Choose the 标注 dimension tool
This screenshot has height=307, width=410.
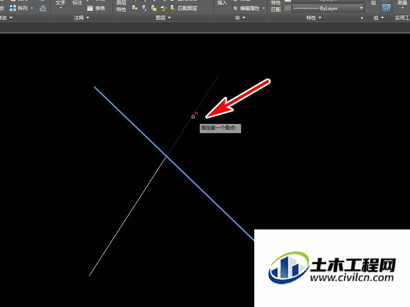tap(77, 3)
